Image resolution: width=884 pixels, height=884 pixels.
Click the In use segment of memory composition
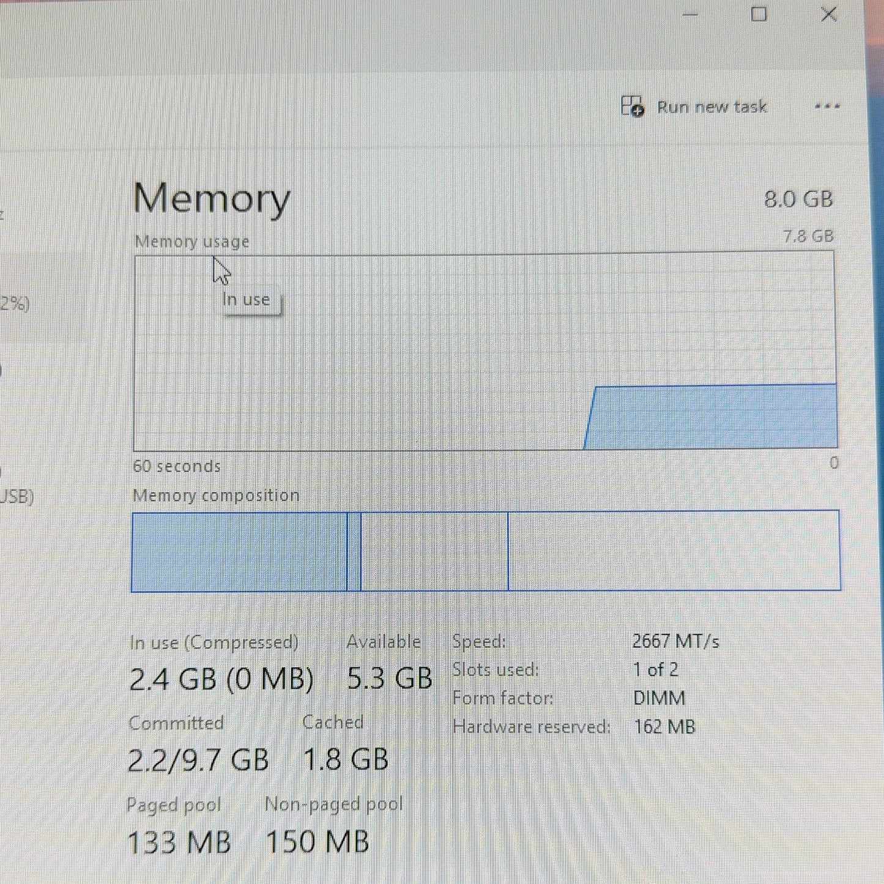point(239,551)
